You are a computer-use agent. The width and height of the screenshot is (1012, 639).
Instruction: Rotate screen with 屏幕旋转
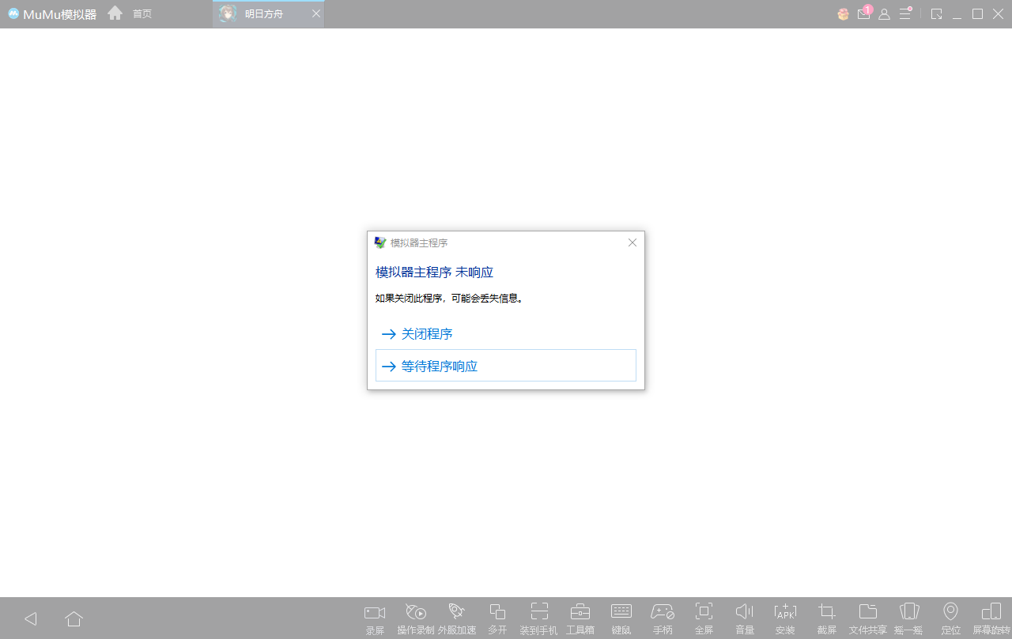pos(991,618)
